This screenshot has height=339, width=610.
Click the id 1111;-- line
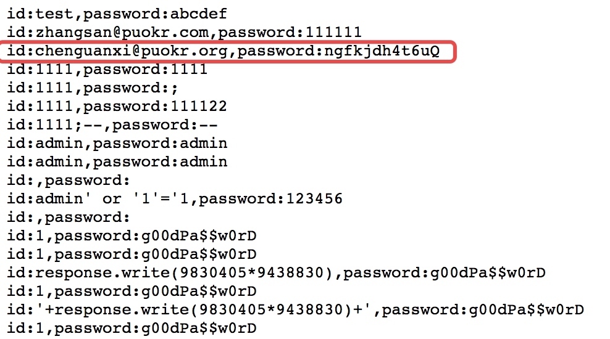[x=112, y=125]
